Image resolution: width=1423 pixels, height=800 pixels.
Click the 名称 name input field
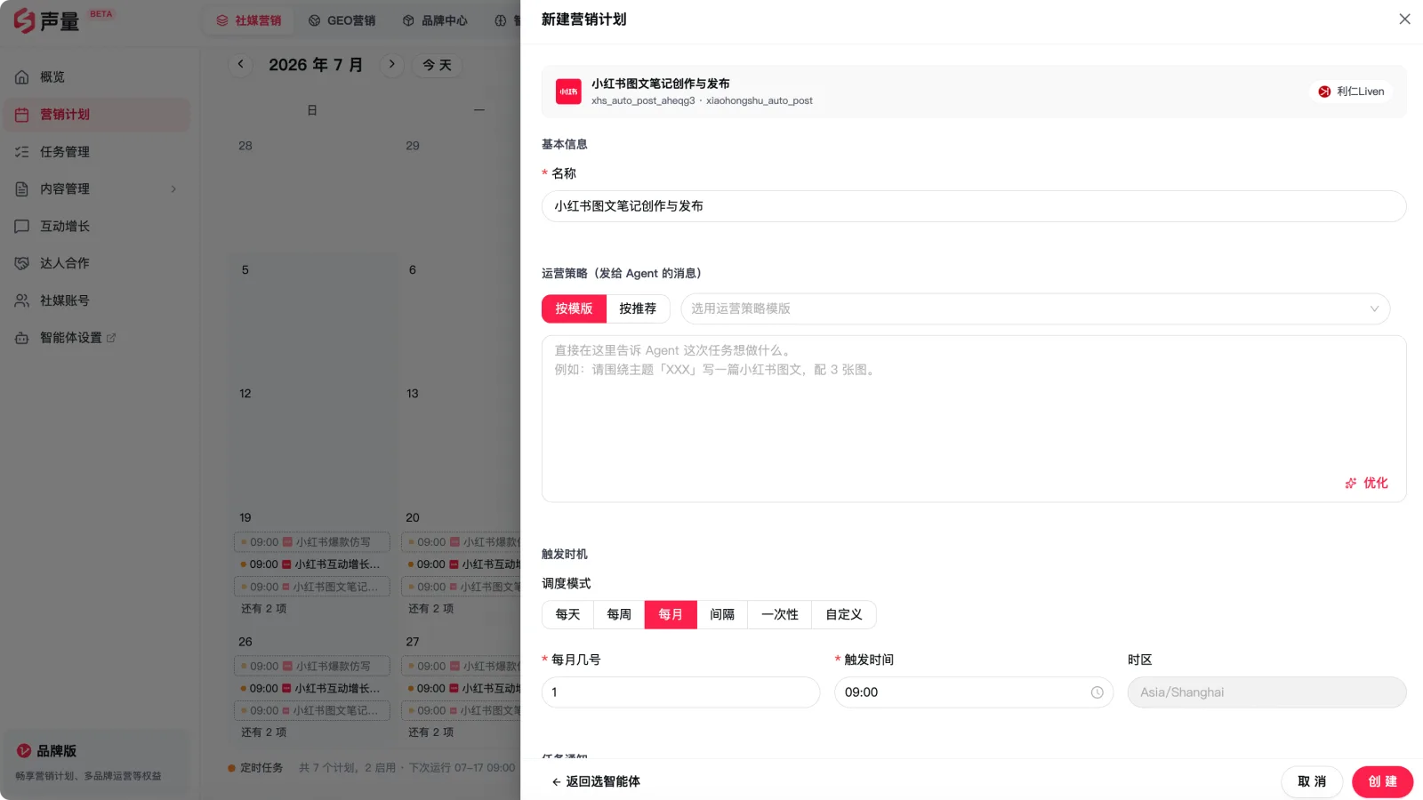click(974, 206)
